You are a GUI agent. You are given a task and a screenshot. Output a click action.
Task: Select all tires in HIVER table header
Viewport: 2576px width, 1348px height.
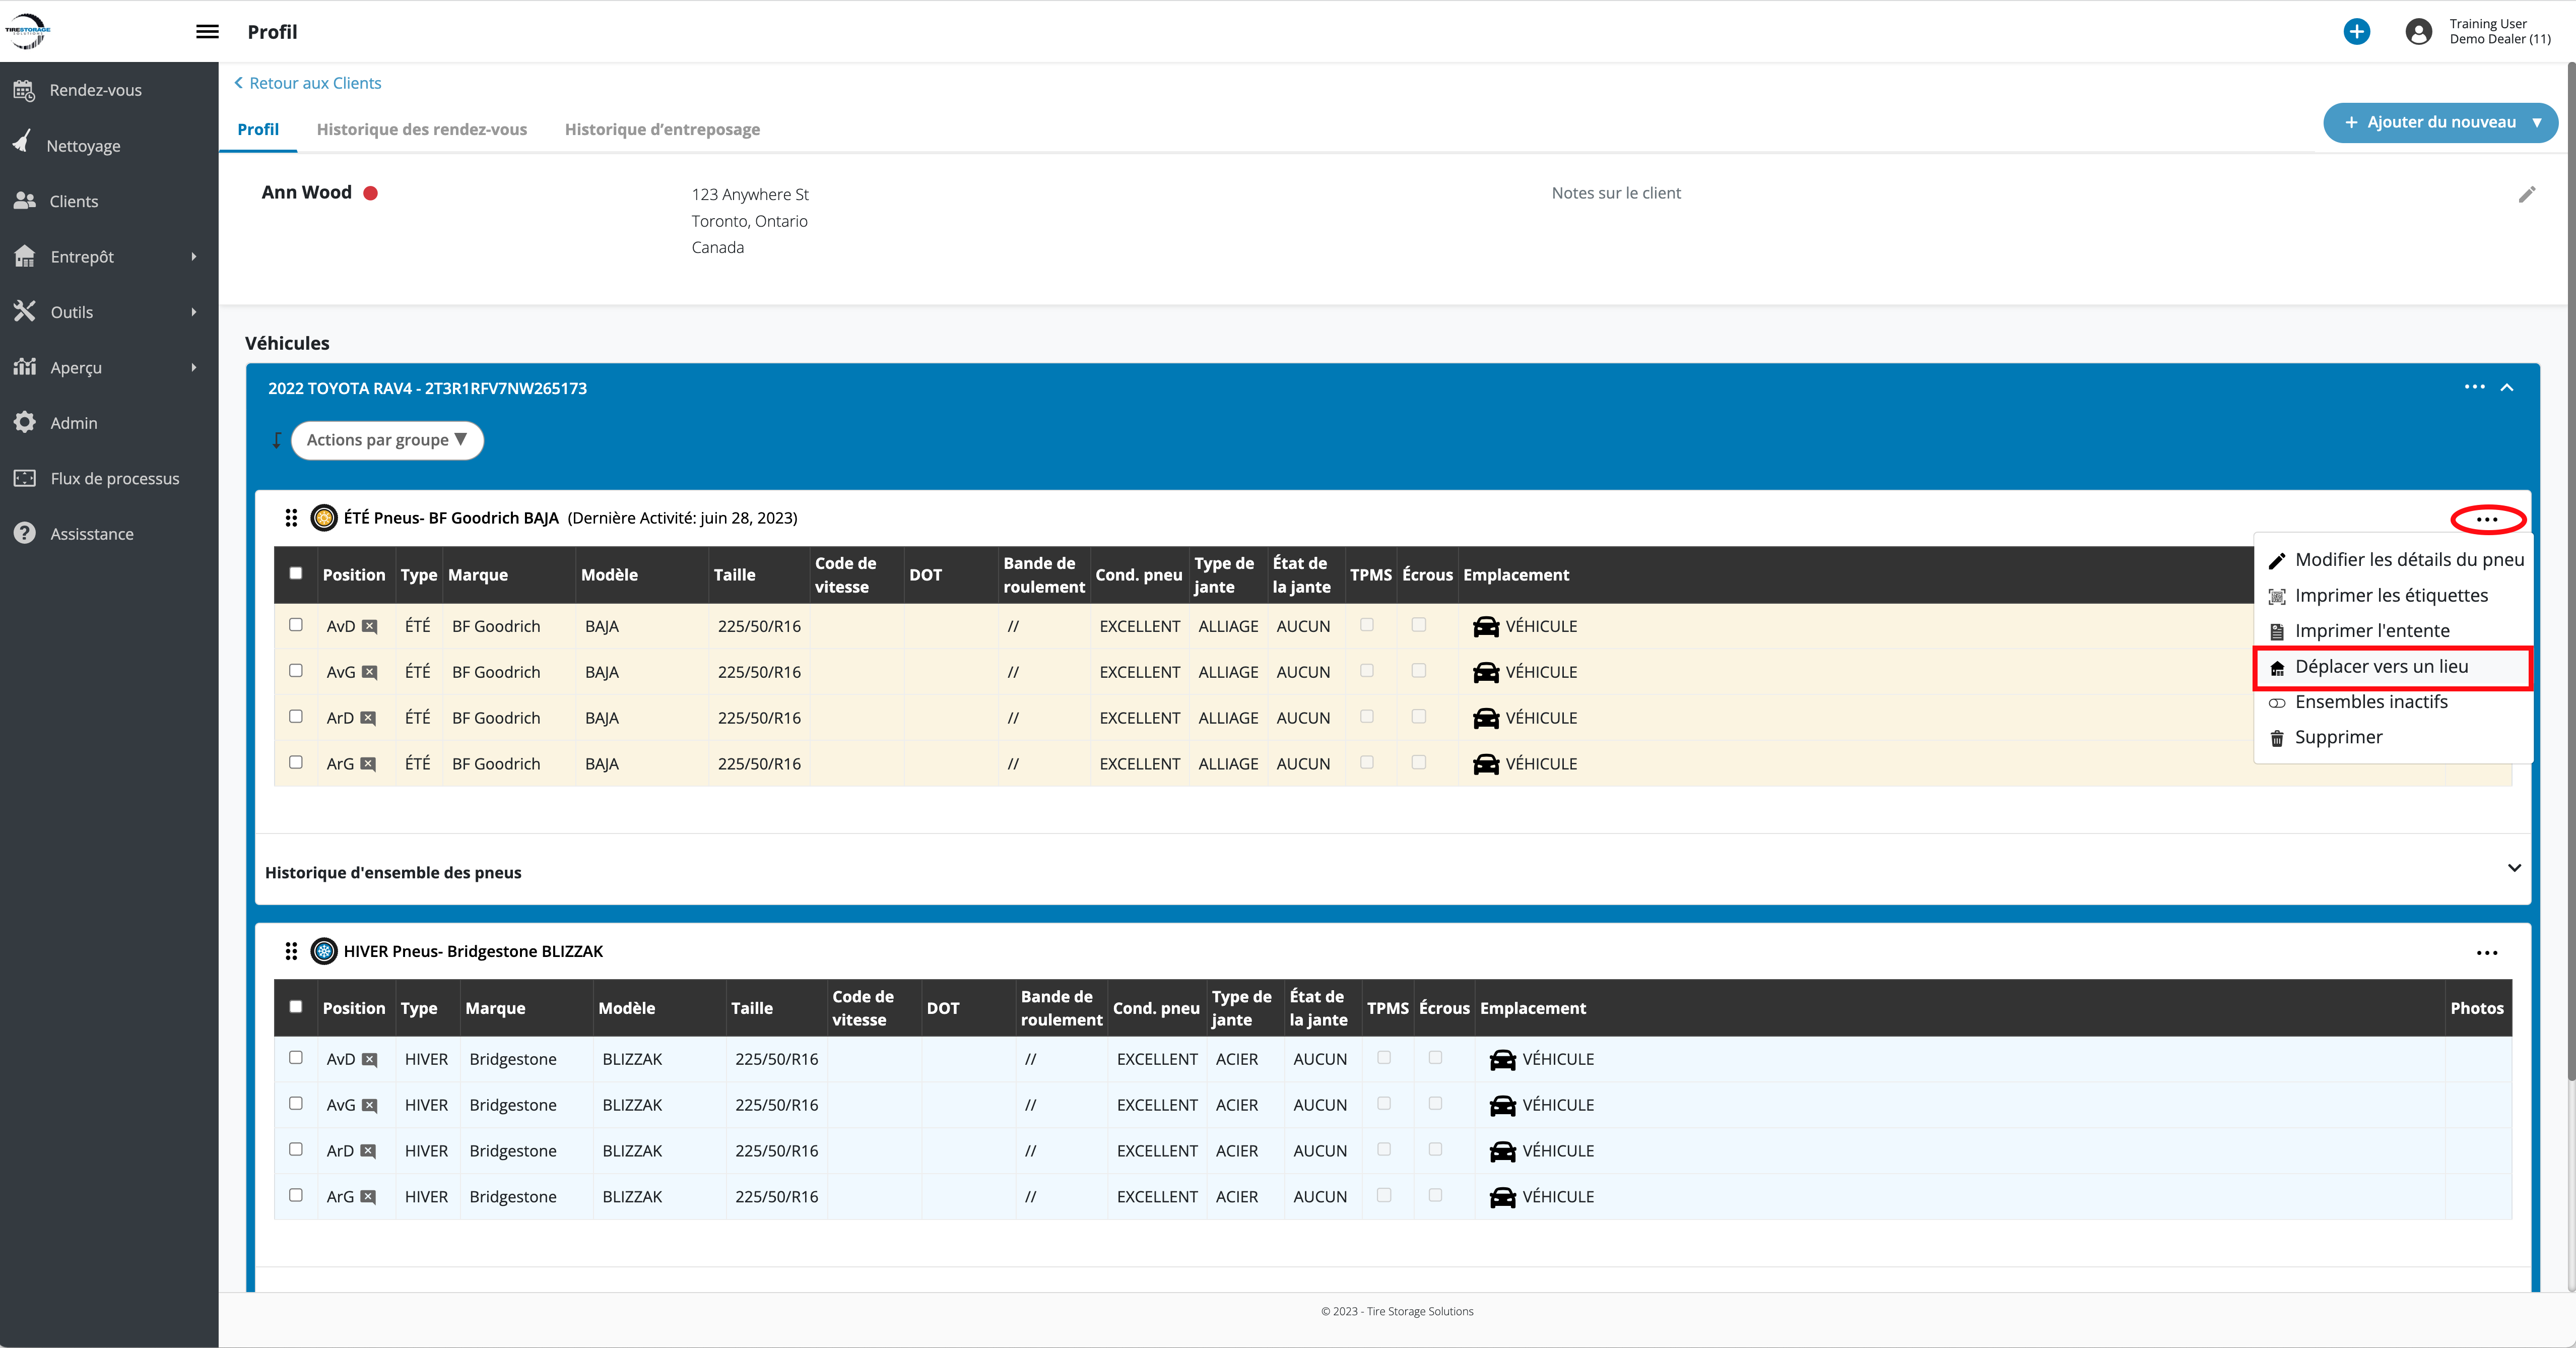coord(296,1007)
